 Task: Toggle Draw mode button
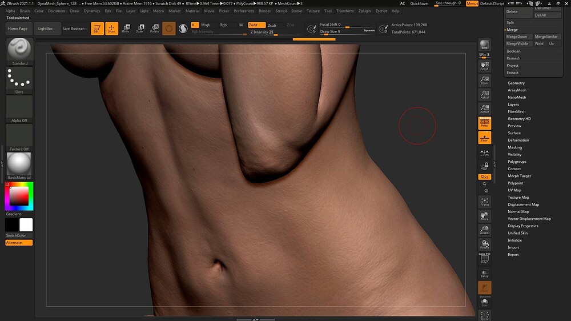pyautogui.click(x=112, y=29)
